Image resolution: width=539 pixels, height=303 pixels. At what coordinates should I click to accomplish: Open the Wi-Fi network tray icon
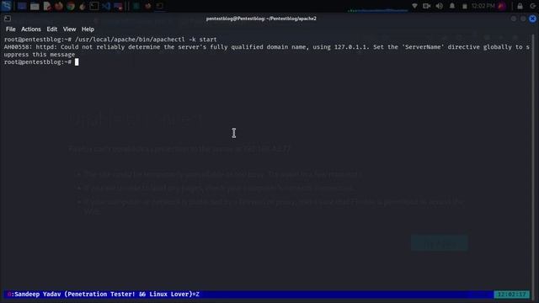[414, 6]
